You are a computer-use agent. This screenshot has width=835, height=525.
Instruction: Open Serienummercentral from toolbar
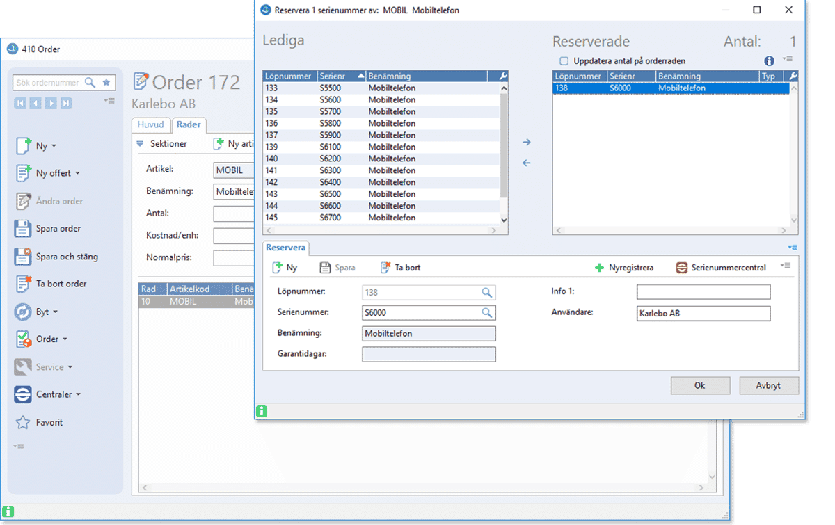tap(721, 268)
